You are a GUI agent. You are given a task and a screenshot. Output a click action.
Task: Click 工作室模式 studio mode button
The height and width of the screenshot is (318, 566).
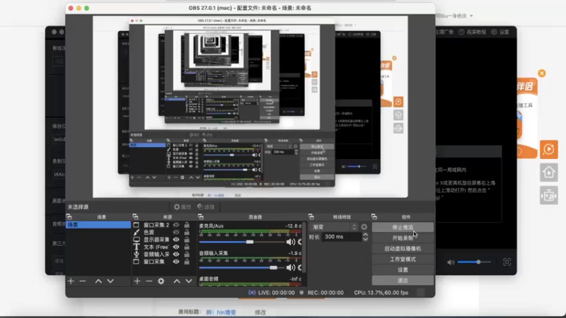(x=403, y=259)
